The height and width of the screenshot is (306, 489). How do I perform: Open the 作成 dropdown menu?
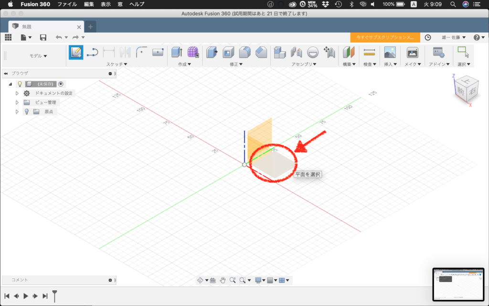tap(184, 64)
